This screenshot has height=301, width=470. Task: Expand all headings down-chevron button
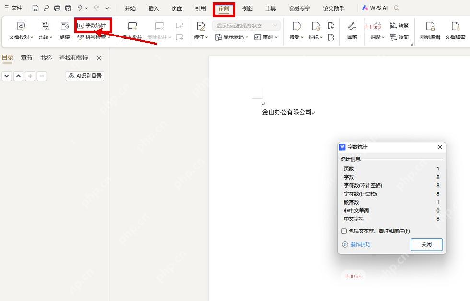pyautogui.click(x=7, y=76)
